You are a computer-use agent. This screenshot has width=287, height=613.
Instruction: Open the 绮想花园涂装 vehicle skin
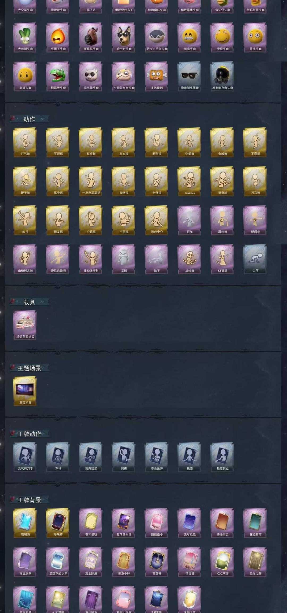tap(25, 325)
